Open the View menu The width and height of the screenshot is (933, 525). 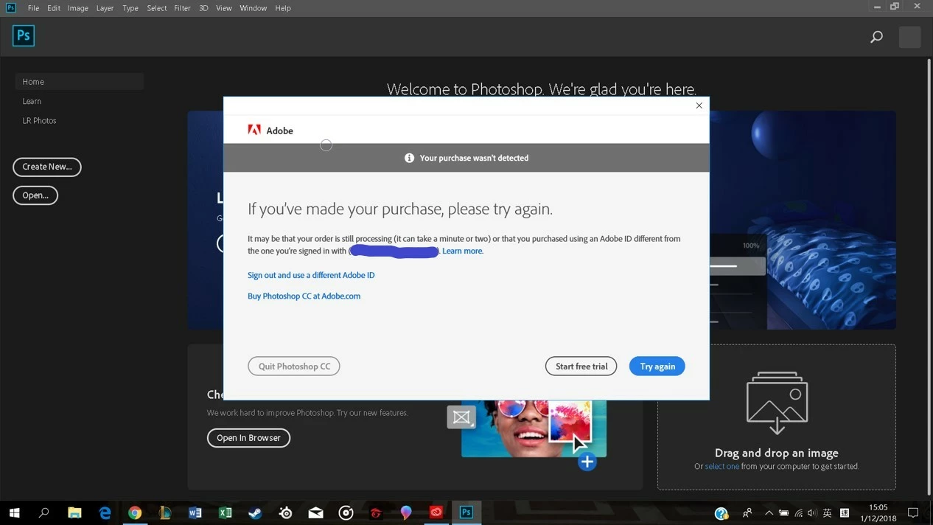pos(224,8)
